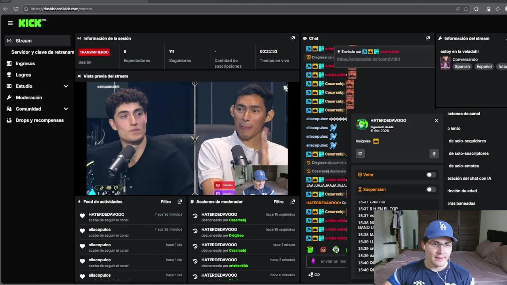507x285 pixels.
Task: Click cristiankikk's name in the moderator actions
Action: coord(238,266)
